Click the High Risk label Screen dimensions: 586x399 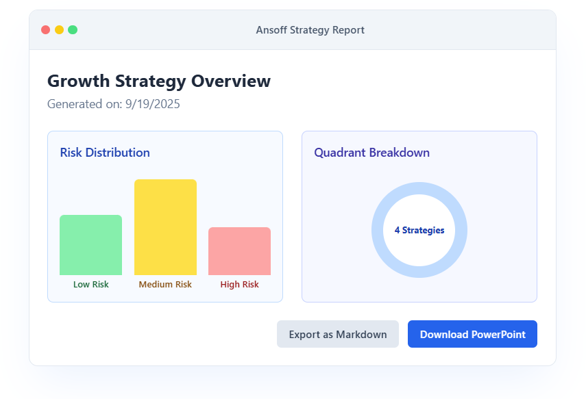pos(239,284)
